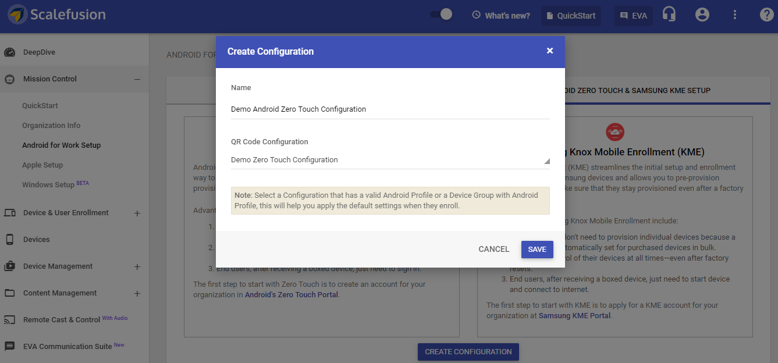The width and height of the screenshot is (778, 363).
Task: Toggle the switch in the top header
Action: (x=441, y=15)
